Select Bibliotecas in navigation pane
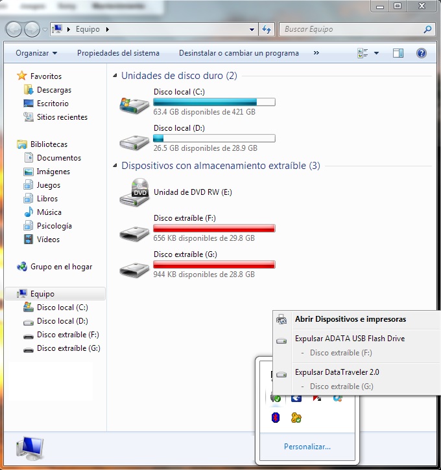This screenshot has height=470, width=441. [x=49, y=144]
